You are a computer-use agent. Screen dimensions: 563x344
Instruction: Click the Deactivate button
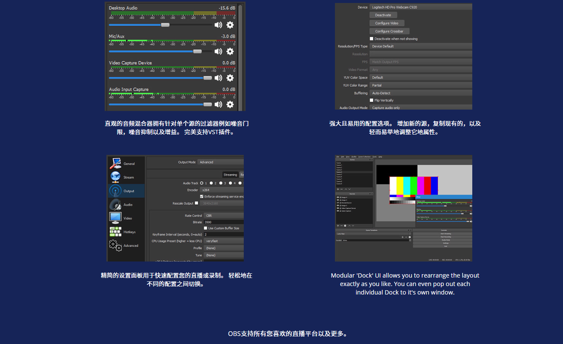click(x=383, y=15)
